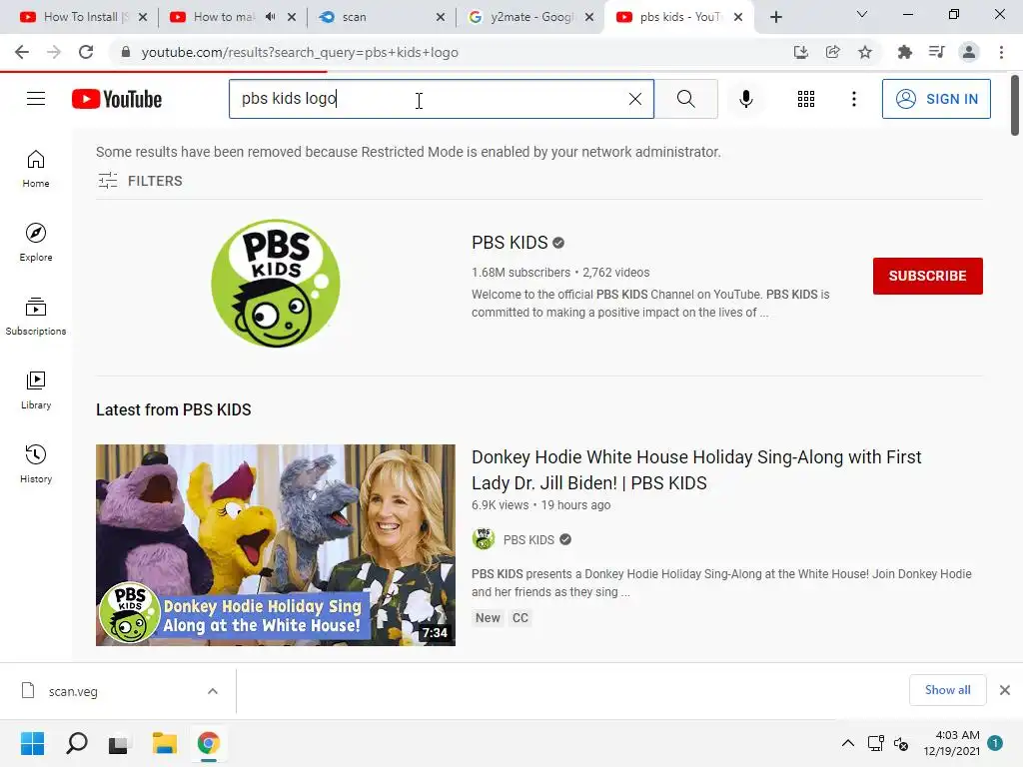
Task: Open Chrome three-dot menu
Action: point(1001,52)
